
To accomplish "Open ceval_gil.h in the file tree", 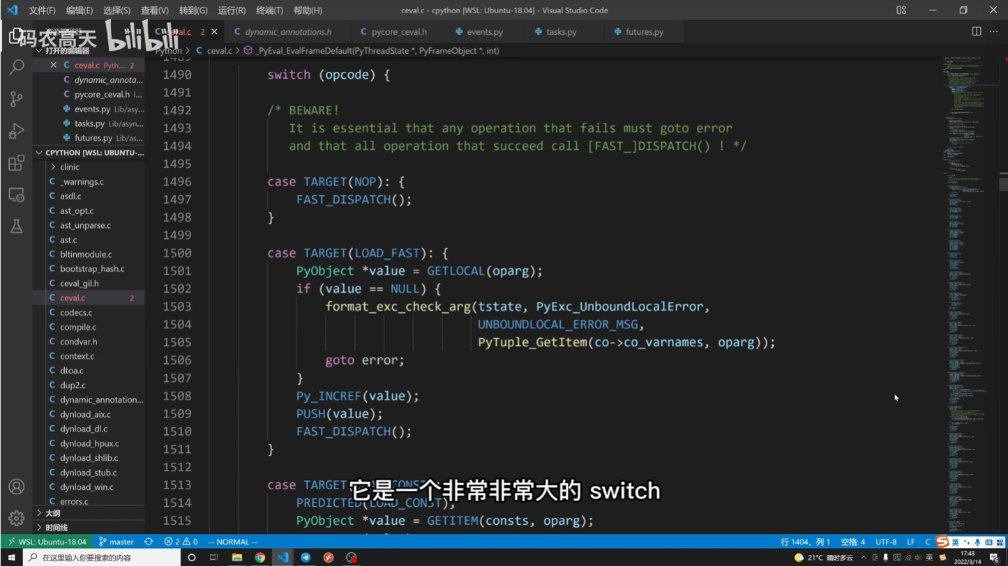I will pyautogui.click(x=80, y=284).
